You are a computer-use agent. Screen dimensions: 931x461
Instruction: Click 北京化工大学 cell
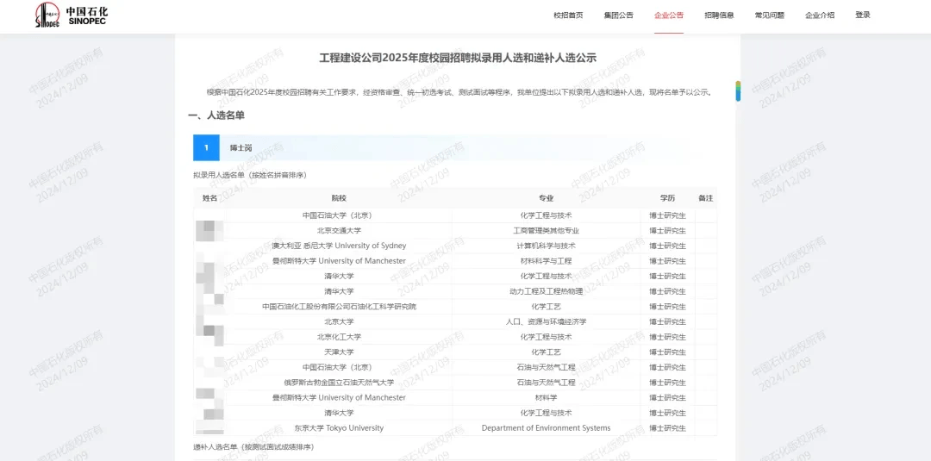339,337
